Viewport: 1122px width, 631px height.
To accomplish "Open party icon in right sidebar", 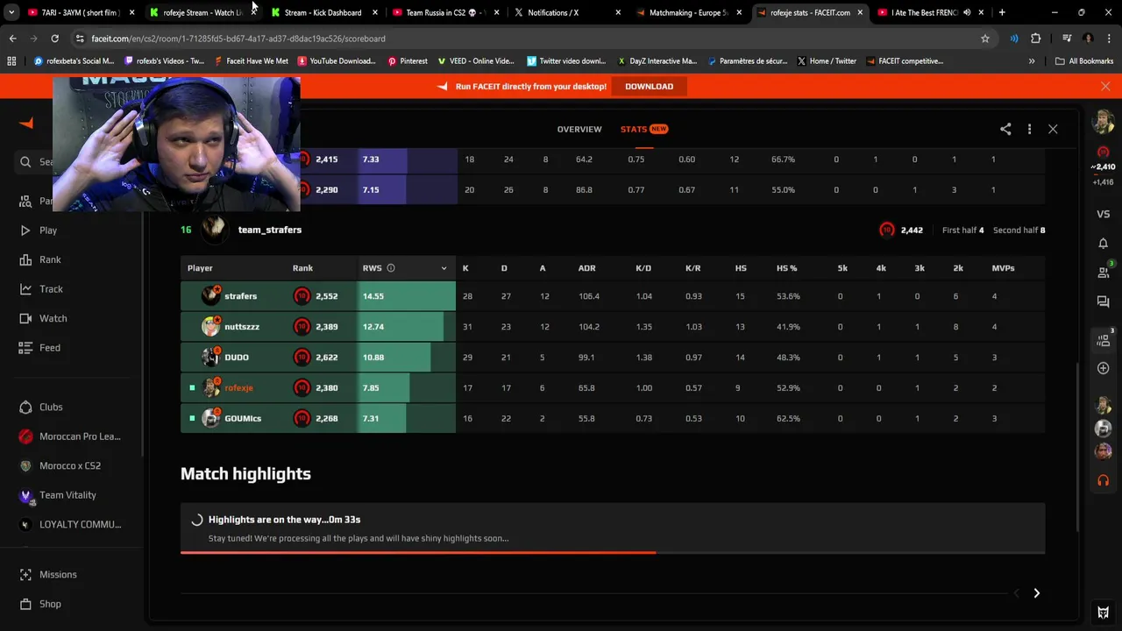I will point(1104,339).
